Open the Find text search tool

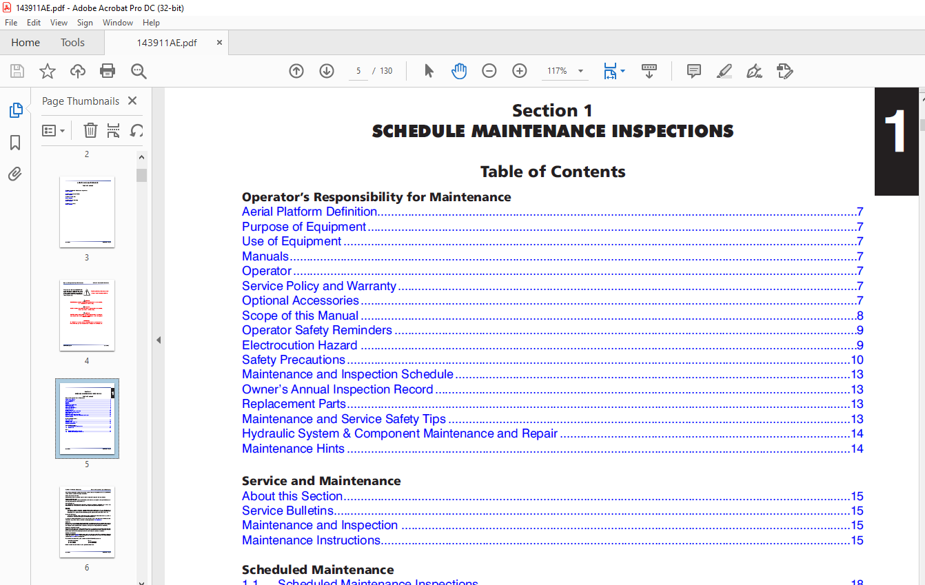[x=139, y=71]
